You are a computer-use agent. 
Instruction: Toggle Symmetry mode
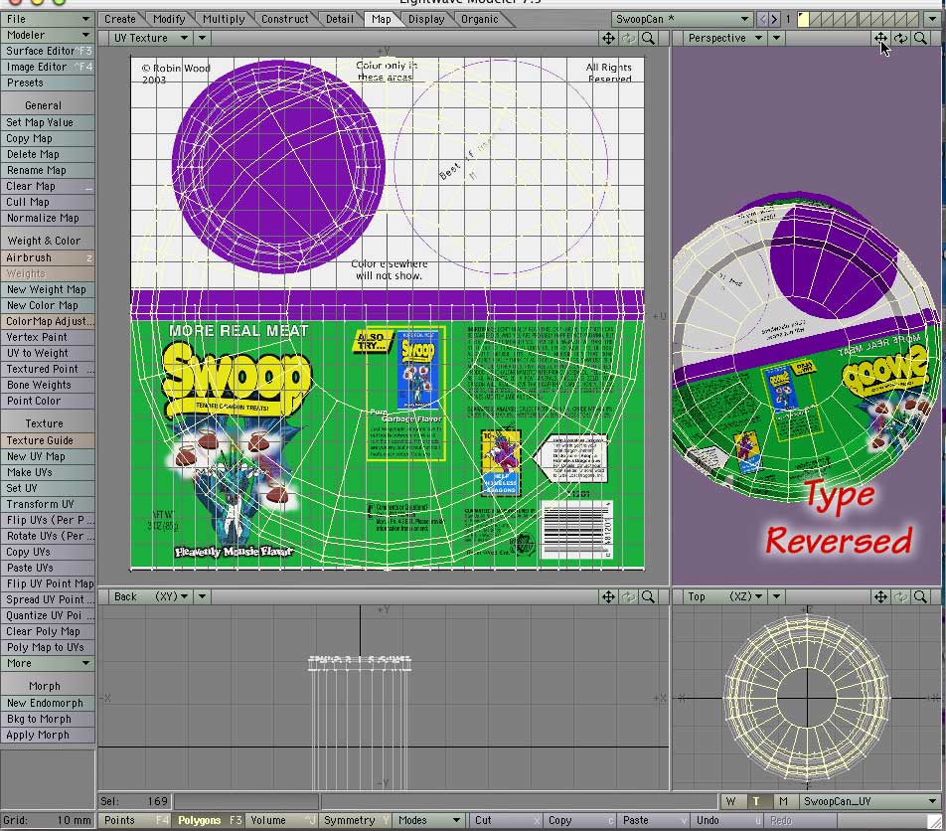click(356, 820)
